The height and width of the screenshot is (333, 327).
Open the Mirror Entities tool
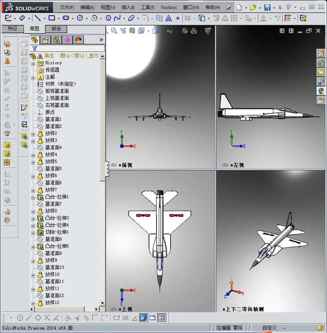pos(225,18)
